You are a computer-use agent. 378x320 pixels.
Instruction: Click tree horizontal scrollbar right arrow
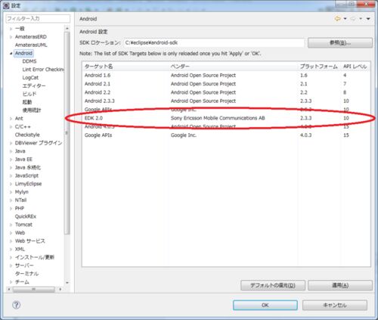tap(60, 289)
